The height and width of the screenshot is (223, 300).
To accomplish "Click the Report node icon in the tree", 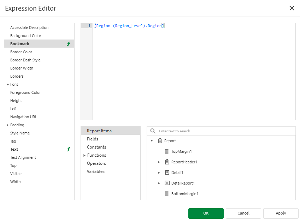I will click(160, 140).
